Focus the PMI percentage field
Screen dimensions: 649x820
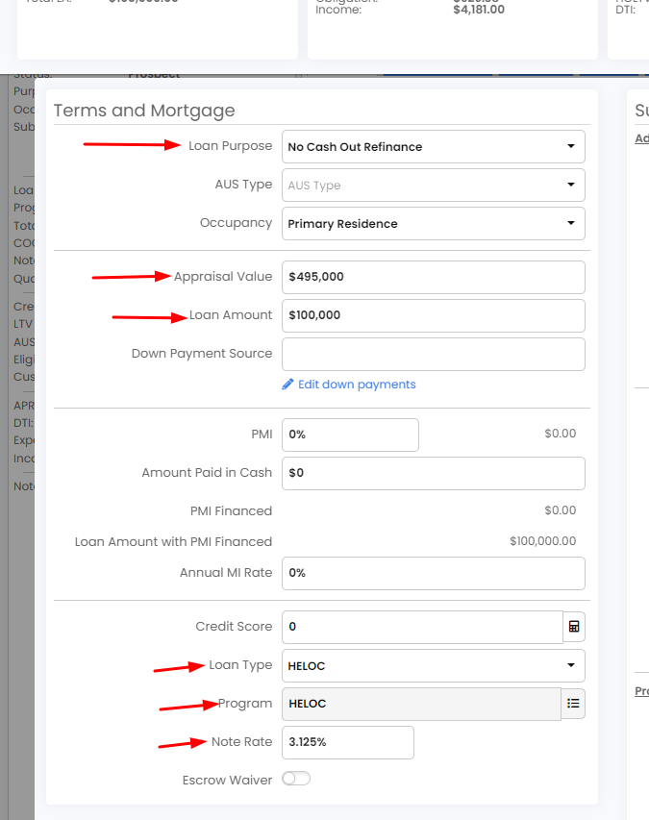click(350, 435)
